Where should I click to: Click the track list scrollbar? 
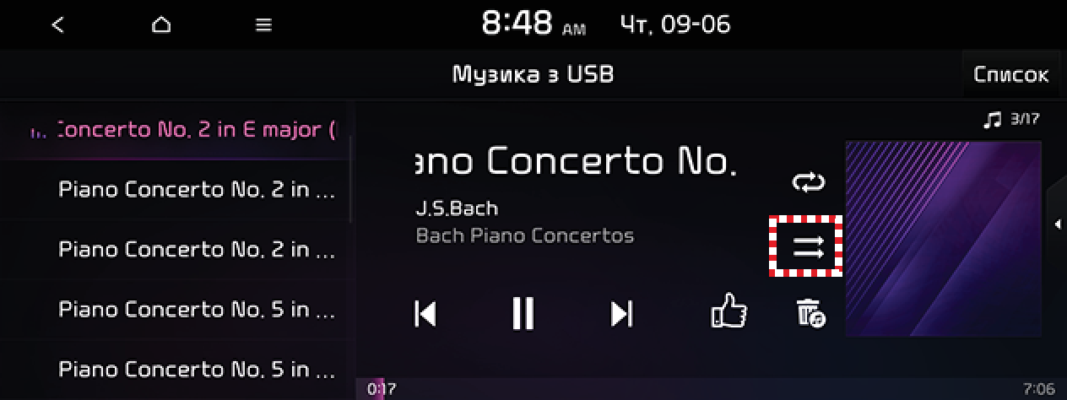click(351, 177)
